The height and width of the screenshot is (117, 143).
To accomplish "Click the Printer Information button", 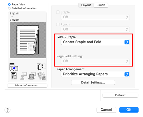I will coord(27,85).
